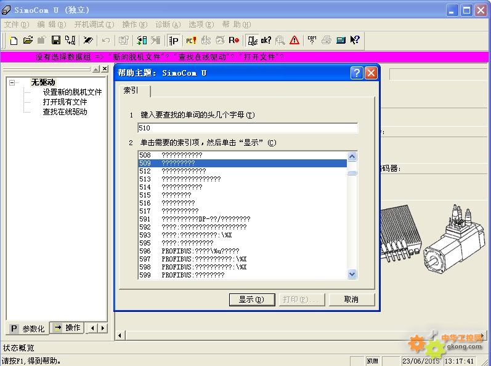Select 打开现有文件 in the tree

[x=65, y=102]
